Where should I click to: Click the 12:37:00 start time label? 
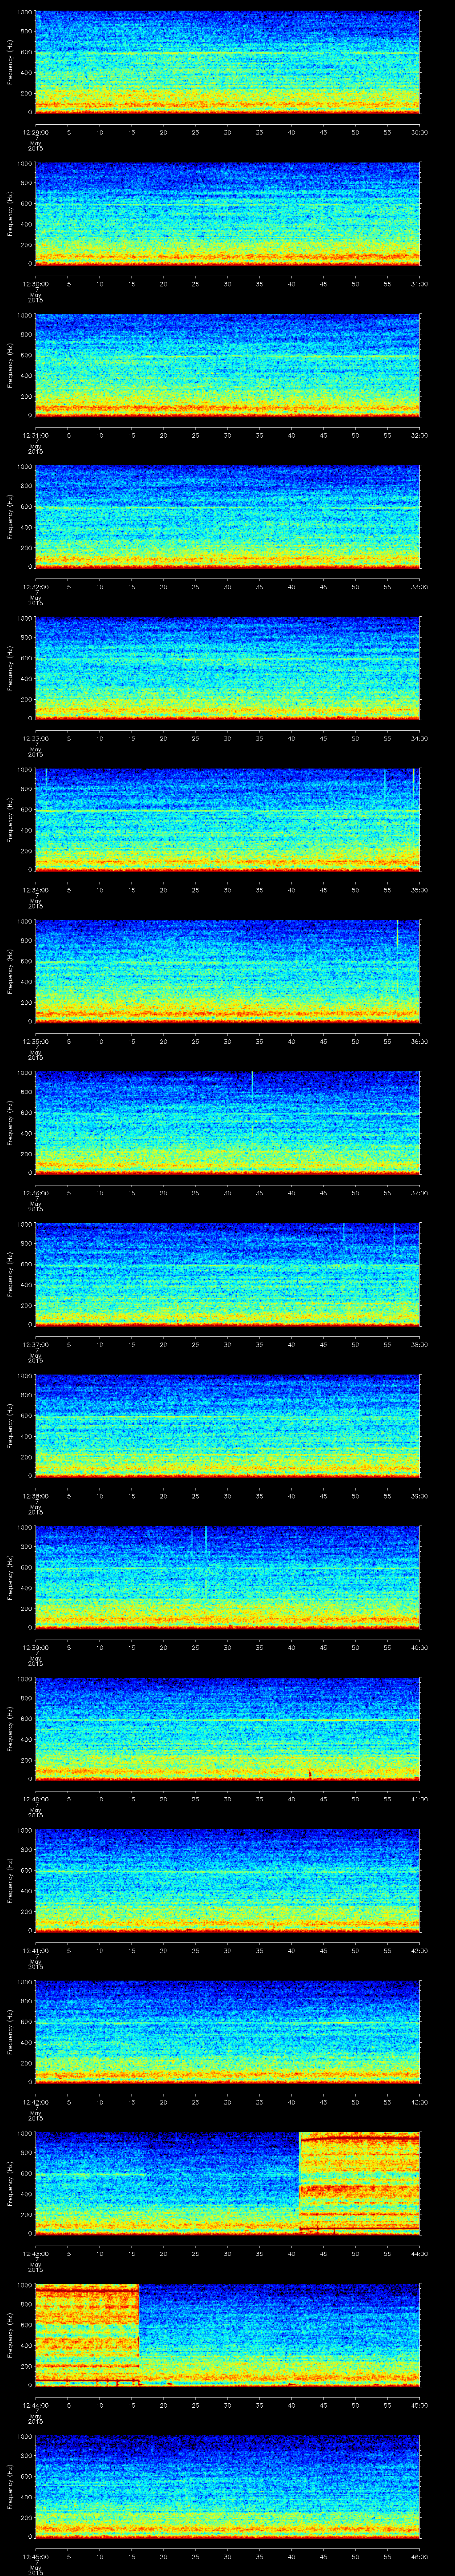coord(35,1344)
